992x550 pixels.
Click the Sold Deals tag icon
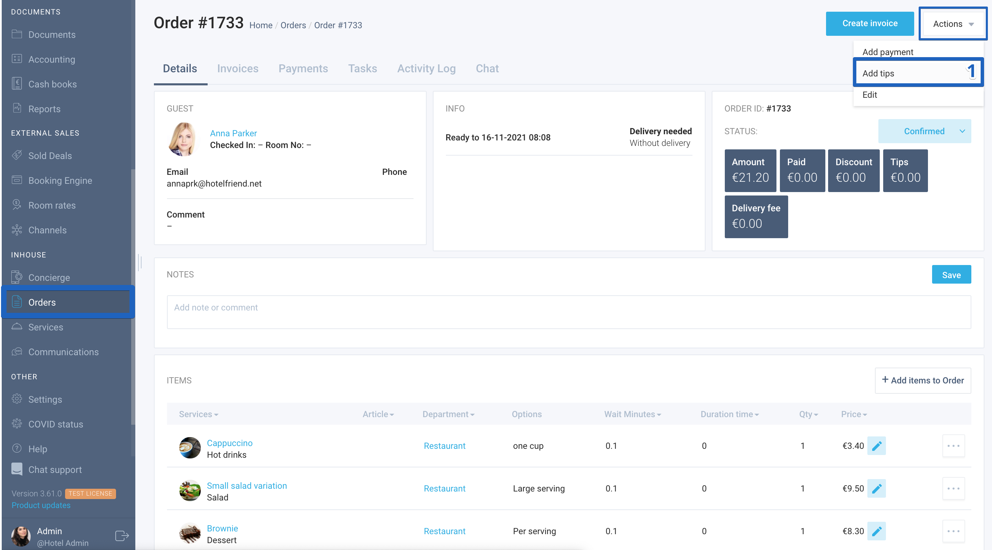(x=17, y=155)
